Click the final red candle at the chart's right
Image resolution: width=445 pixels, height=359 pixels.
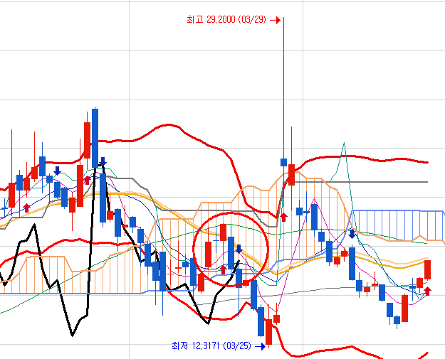point(427,269)
